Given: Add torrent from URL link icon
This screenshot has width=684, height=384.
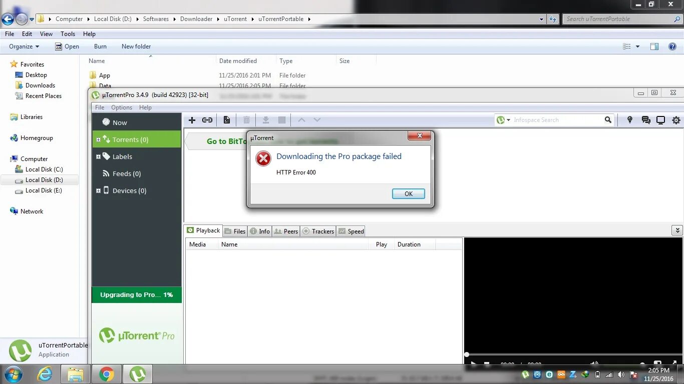Looking at the screenshot, I should (x=207, y=120).
